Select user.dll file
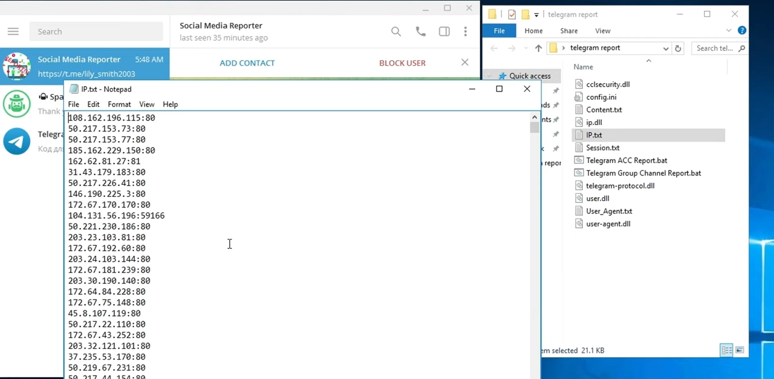774x379 pixels. [597, 199]
